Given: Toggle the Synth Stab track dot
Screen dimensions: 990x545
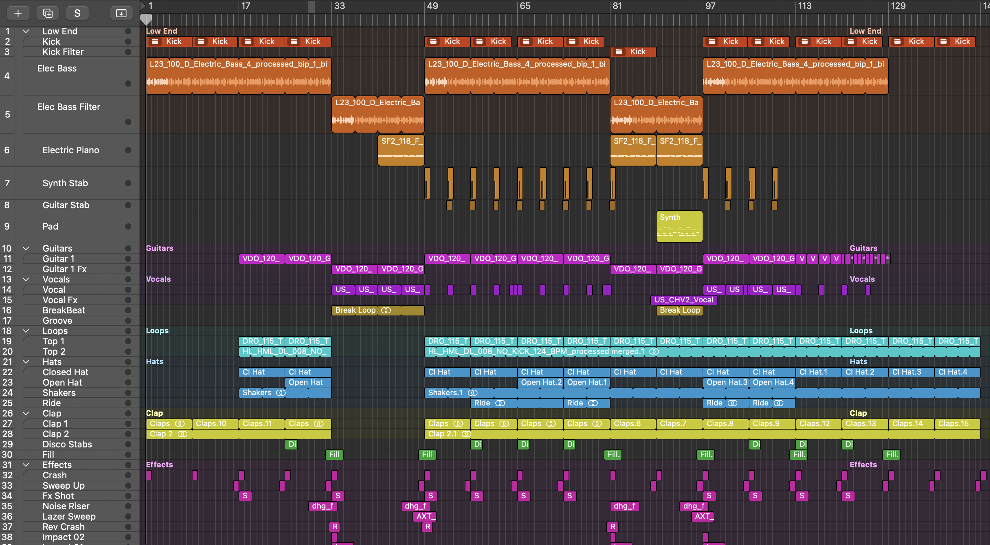Looking at the screenshot, I should pyautogui.click(x=128, y=183).
